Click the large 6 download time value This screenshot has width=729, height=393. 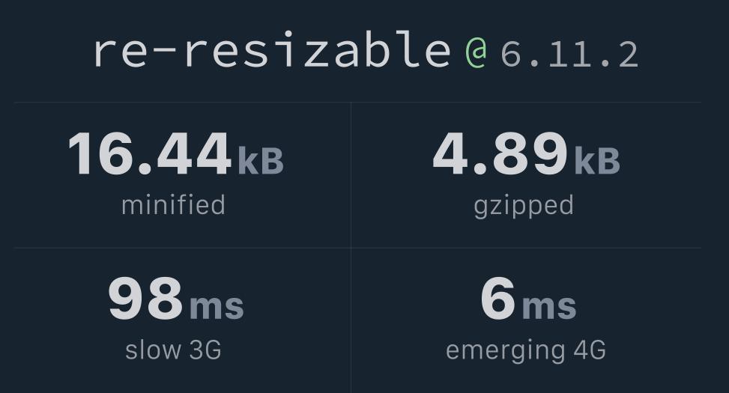(x=498, y=299)
